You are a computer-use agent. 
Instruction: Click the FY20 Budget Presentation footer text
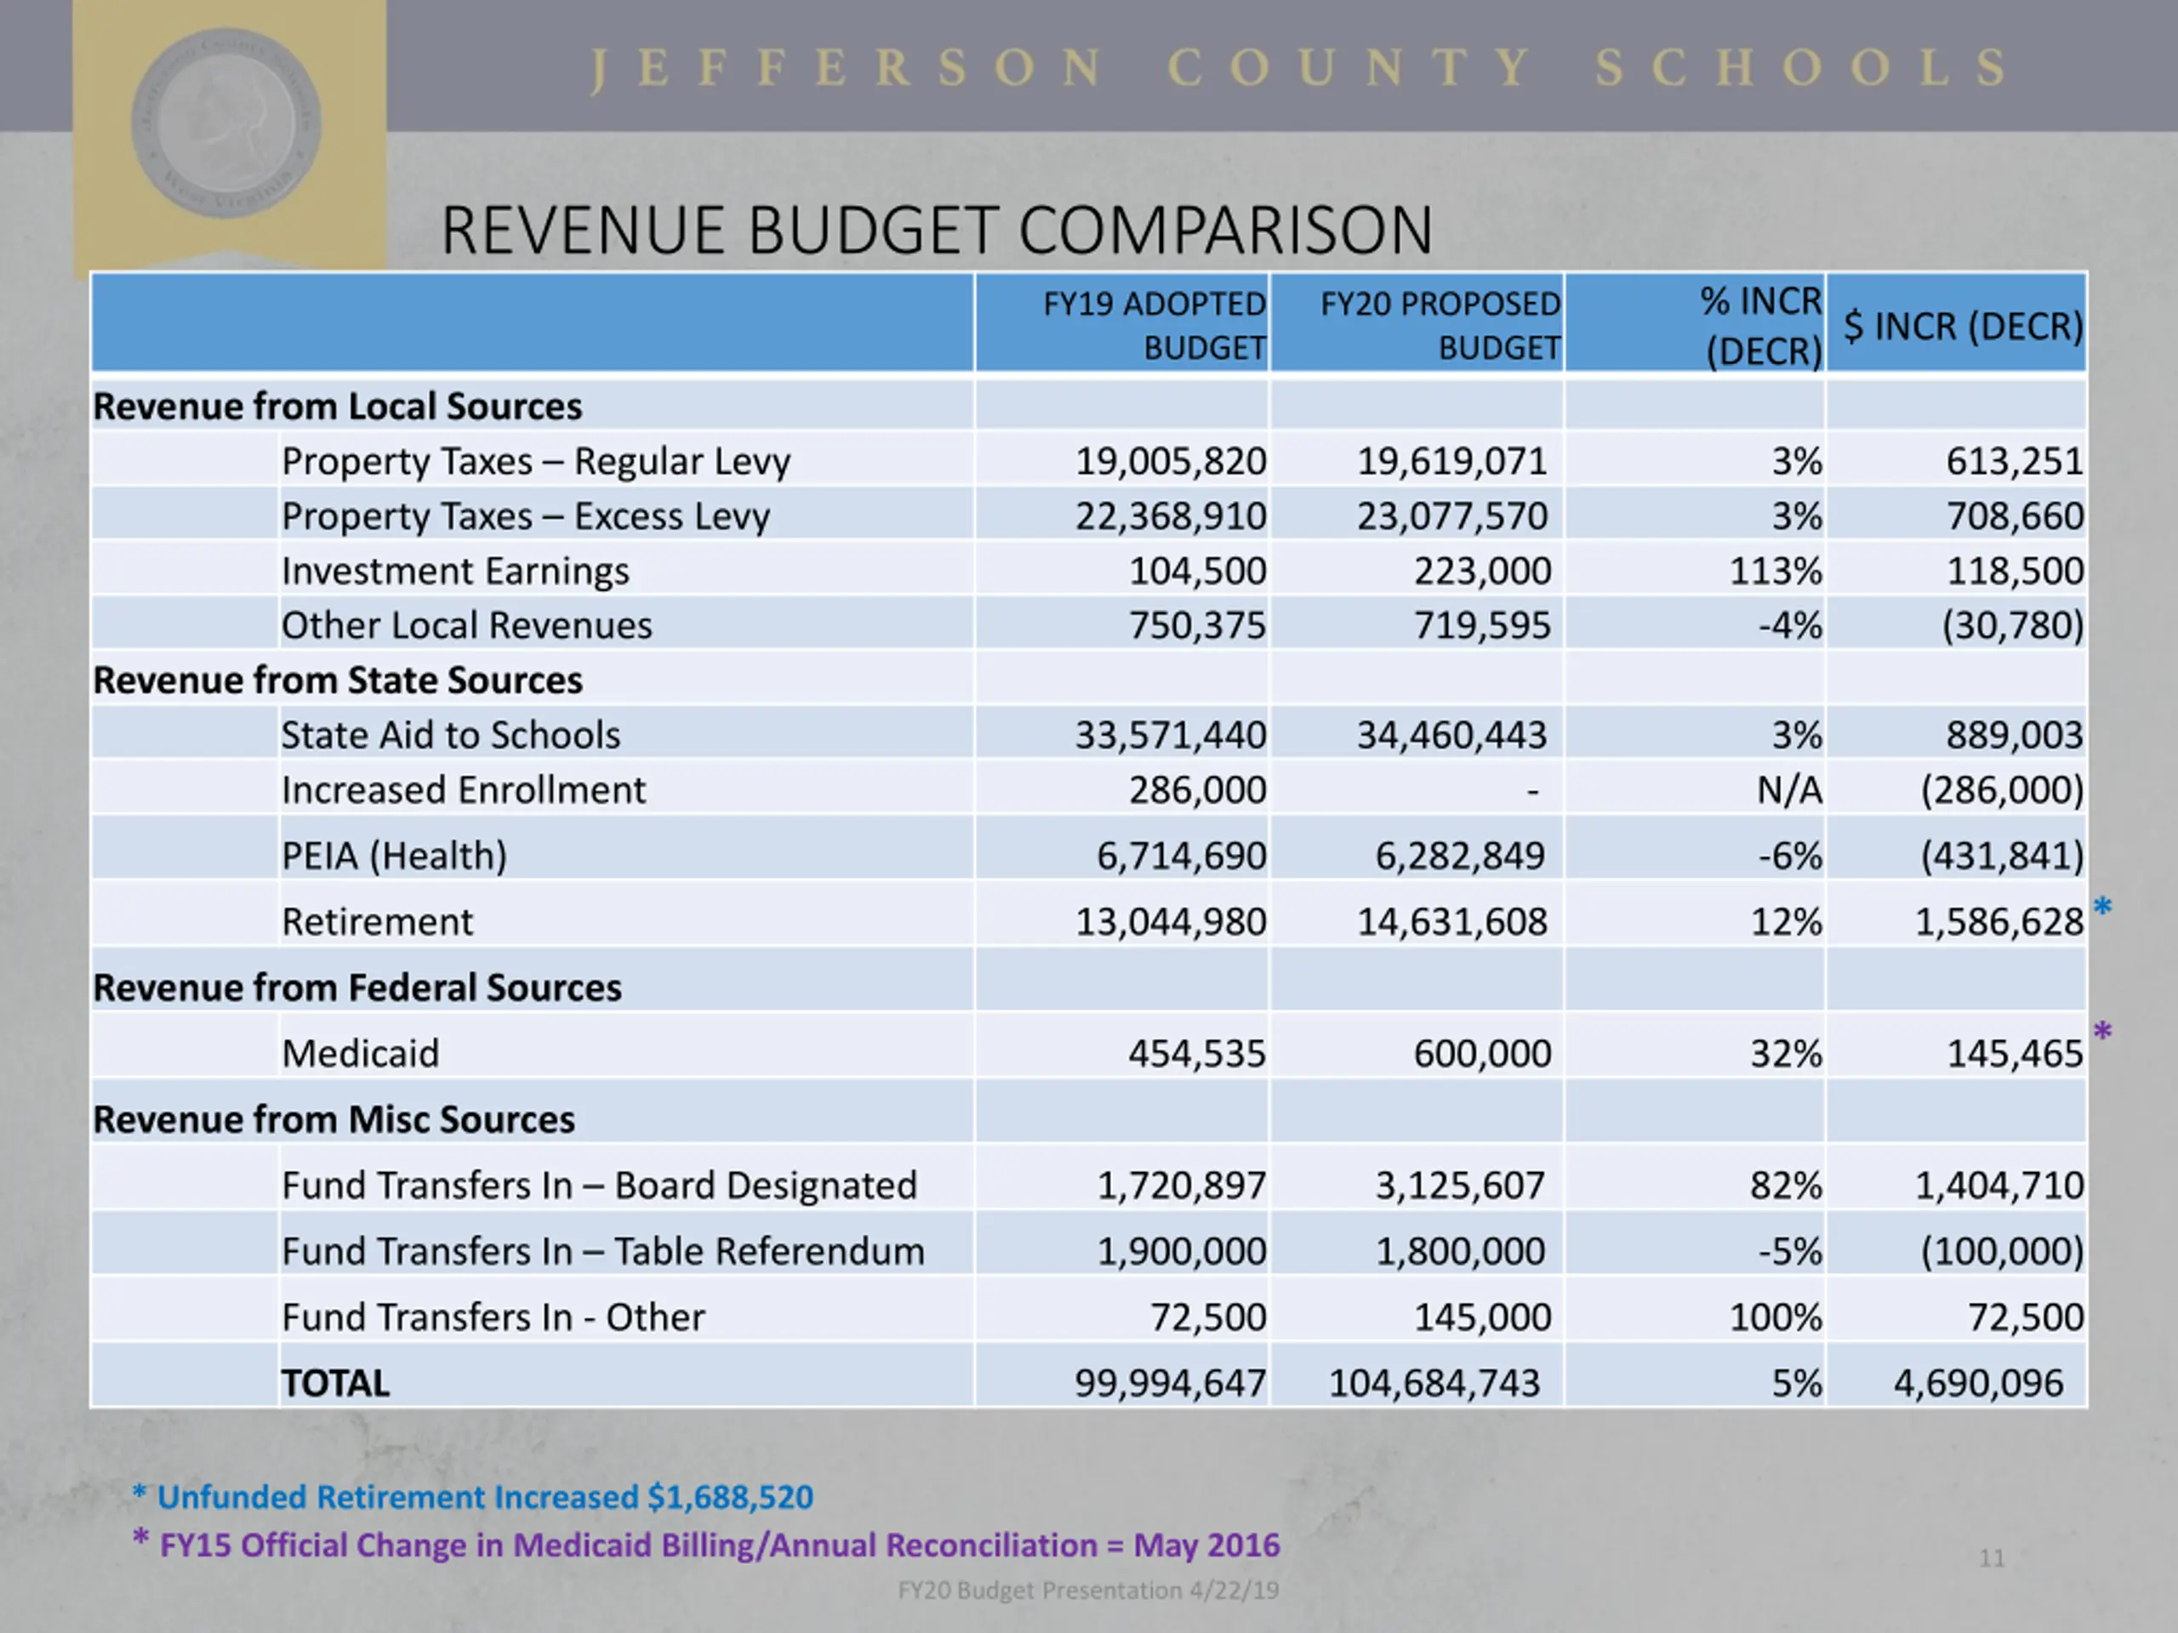tap(1088, 1590)
